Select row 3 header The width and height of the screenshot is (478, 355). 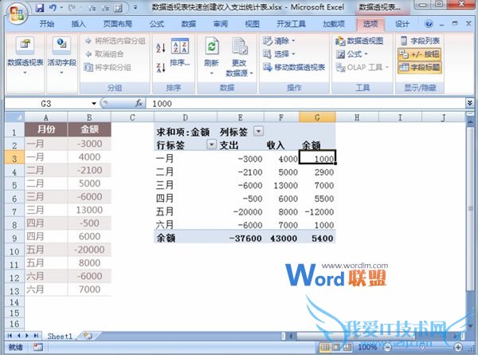point(14,158)
